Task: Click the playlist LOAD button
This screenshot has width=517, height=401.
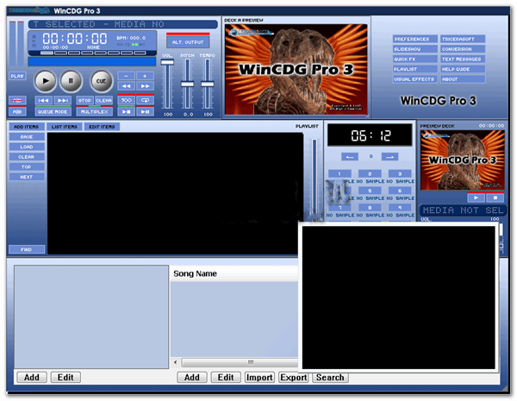Action: (27, 147)
